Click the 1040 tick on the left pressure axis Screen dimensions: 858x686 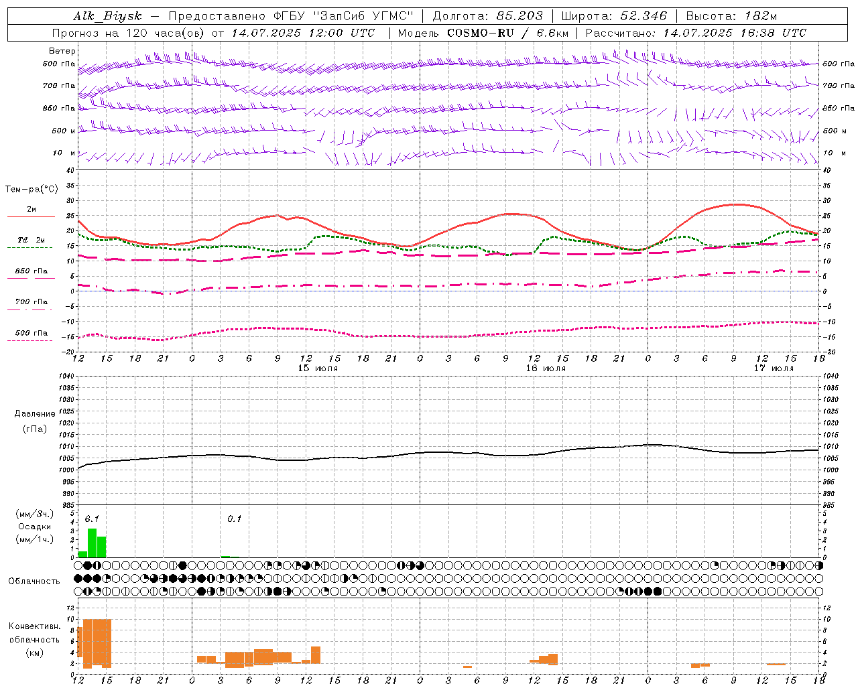(x=66, y=376)
